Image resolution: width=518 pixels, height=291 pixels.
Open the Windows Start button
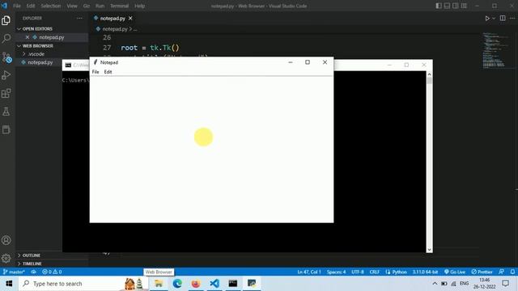coord(9,284)
